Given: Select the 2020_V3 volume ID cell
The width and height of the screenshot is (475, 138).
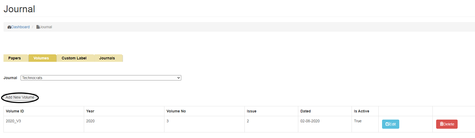Looking at the screenshot, I should pos(13,121).
